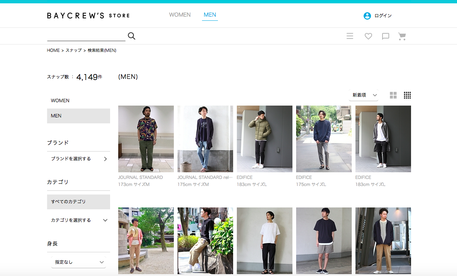
Task: Open the pink cardigan park snap
Action: click(146, 241)
